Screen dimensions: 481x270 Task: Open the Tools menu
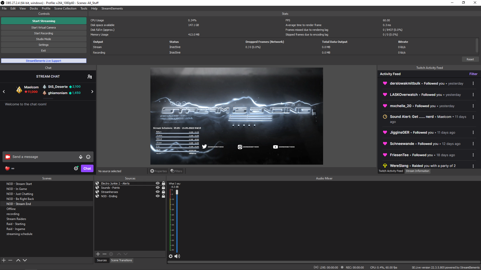click(x=84, y=9)
